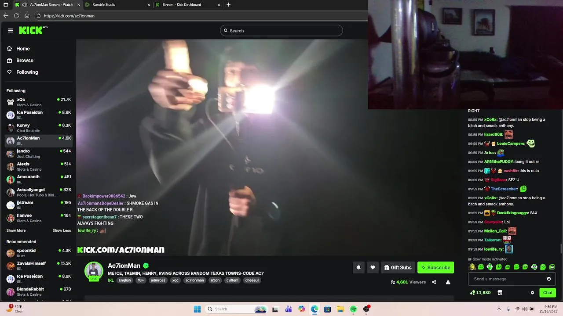This screenshot has width=563, height=316.
Task: Open ZavalaHimself recommended channel
Action: click(39, 266)
